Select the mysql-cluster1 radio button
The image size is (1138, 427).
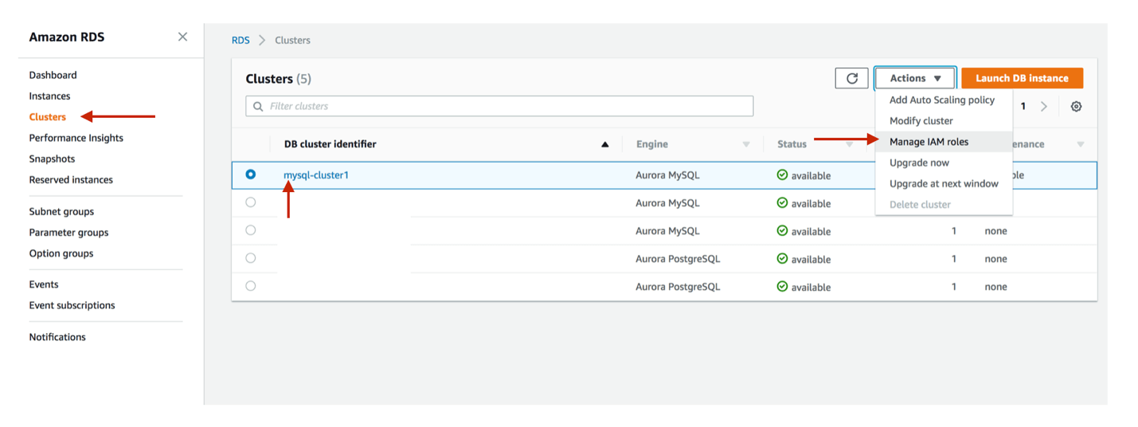(x=251, y=174)
